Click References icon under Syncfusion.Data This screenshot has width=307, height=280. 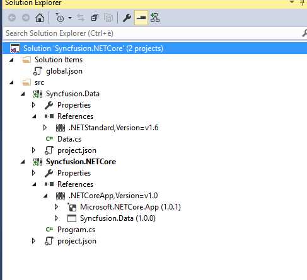coord(49,116)
